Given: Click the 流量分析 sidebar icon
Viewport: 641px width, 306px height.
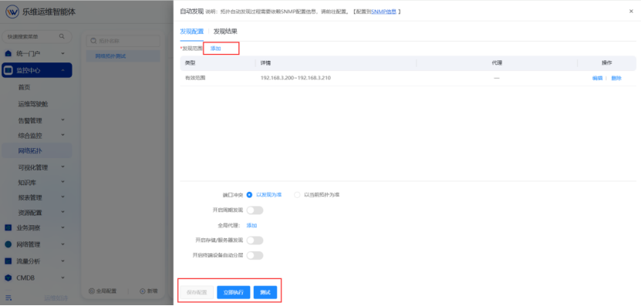Looking at the screenshot, I should 8,261.
